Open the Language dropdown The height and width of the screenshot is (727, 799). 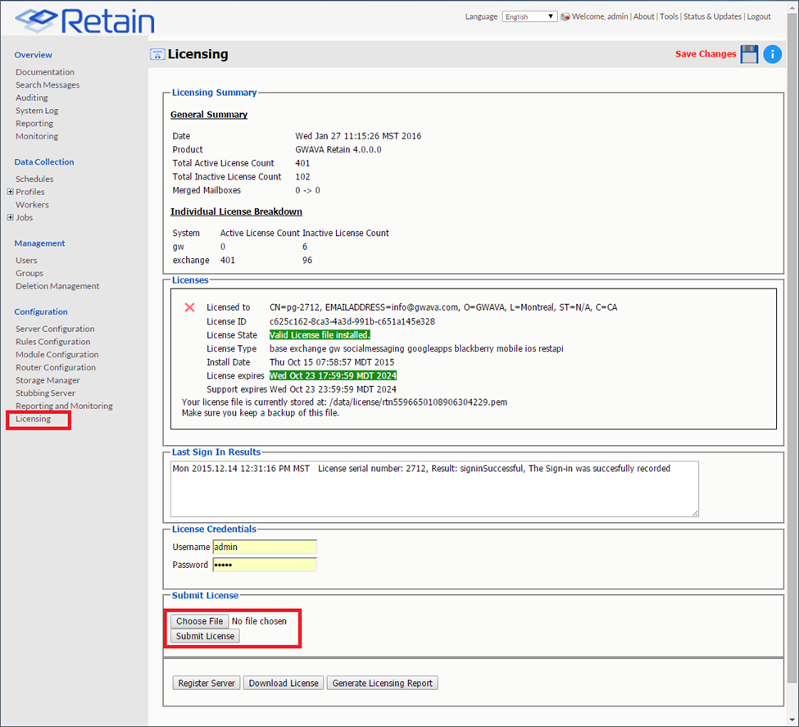[x=529, y=16]
